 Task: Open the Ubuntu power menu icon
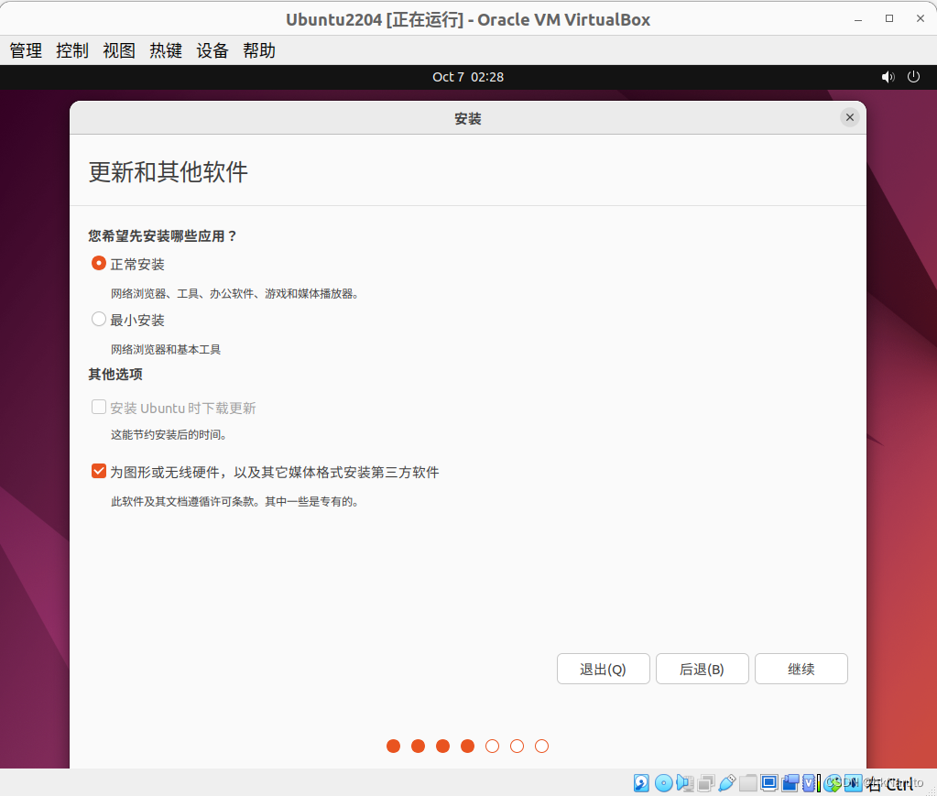click(913, 77)
